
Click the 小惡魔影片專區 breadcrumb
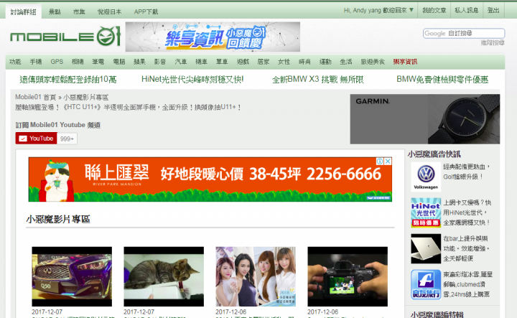85,97
